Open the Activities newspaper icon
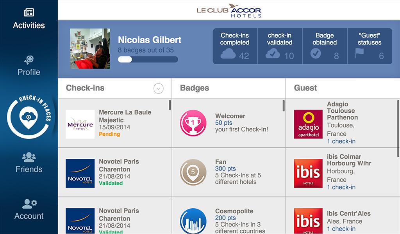This screenshot has width=400, height=234. (29, 12)
